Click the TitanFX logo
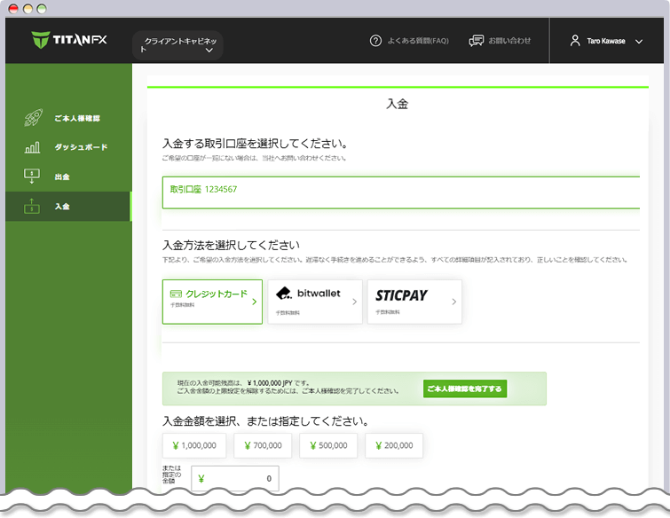Screen dimensions: 670x518 [x=69, y=40]
